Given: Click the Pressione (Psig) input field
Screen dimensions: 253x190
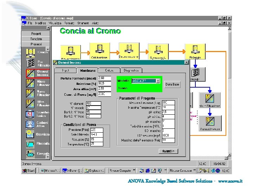Looking at the screenshot, I should tap(97, 130).
